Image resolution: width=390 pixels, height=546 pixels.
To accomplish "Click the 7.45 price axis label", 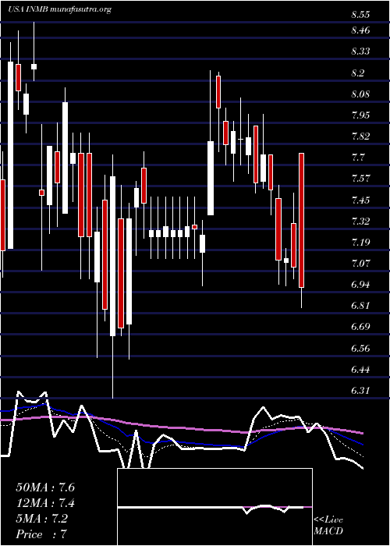I will point(360,200).
